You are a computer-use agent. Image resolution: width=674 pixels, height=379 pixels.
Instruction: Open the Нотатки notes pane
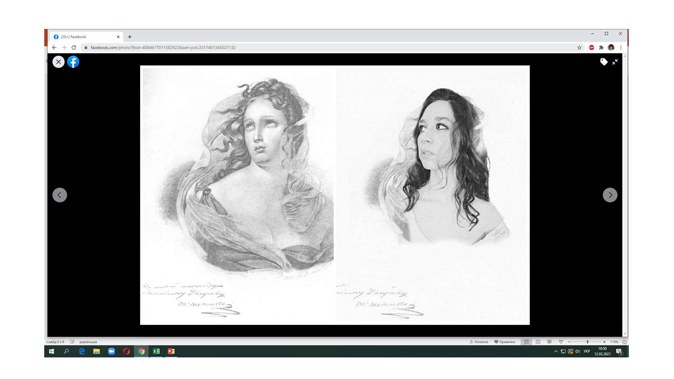[478, 342]
